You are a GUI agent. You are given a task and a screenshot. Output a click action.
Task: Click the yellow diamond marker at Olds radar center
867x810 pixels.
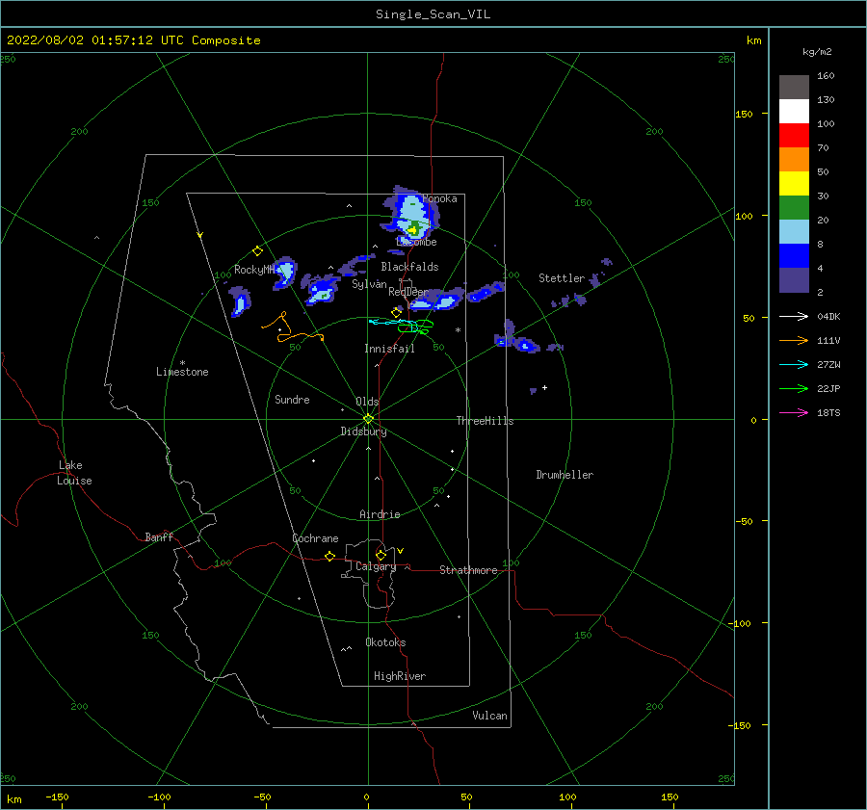pos(368,419)
